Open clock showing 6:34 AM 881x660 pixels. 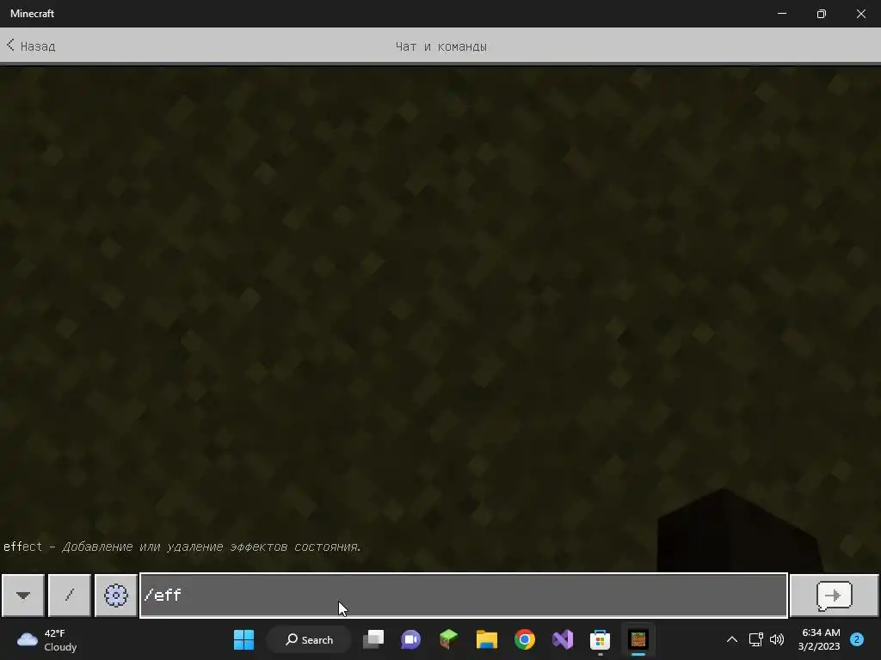point(819,639)
